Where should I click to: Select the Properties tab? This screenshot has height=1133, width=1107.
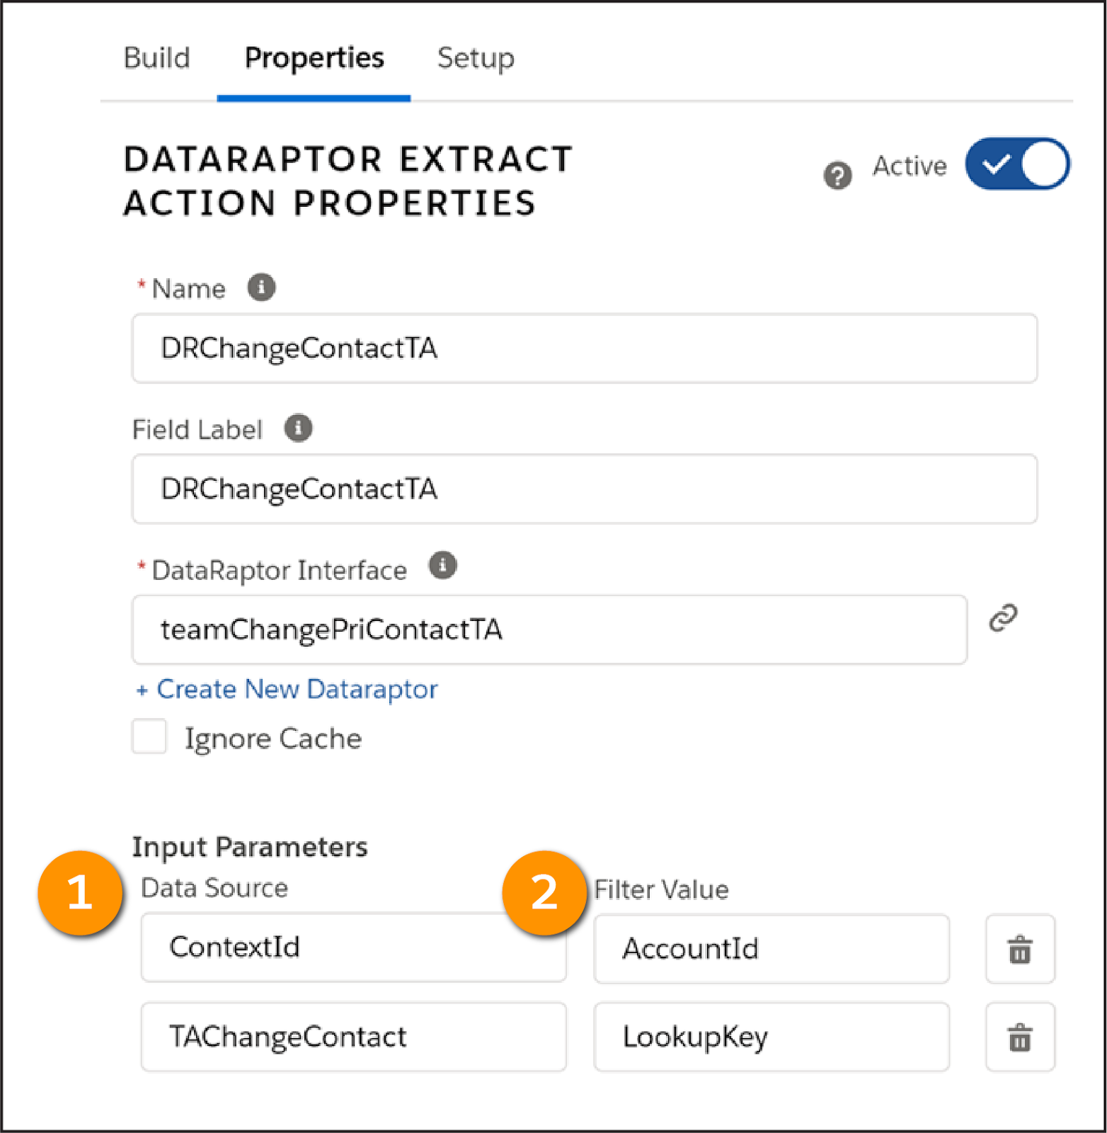point(314,58)
